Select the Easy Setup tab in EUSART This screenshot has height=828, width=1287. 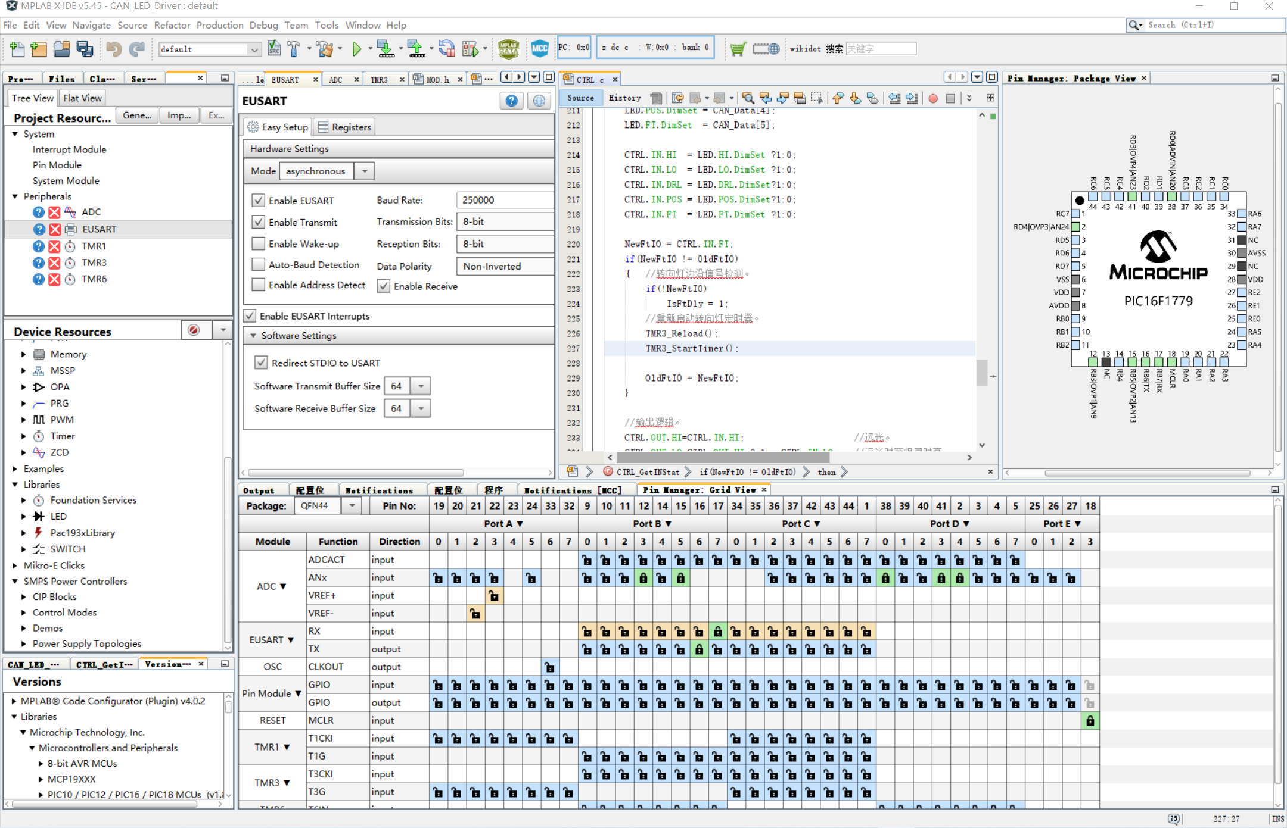(278, 126)
